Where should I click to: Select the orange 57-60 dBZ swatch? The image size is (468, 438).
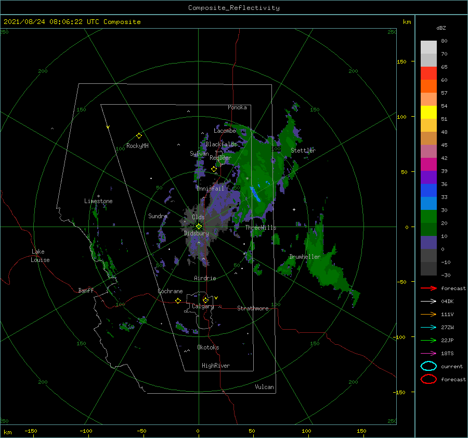click(428, 86)
